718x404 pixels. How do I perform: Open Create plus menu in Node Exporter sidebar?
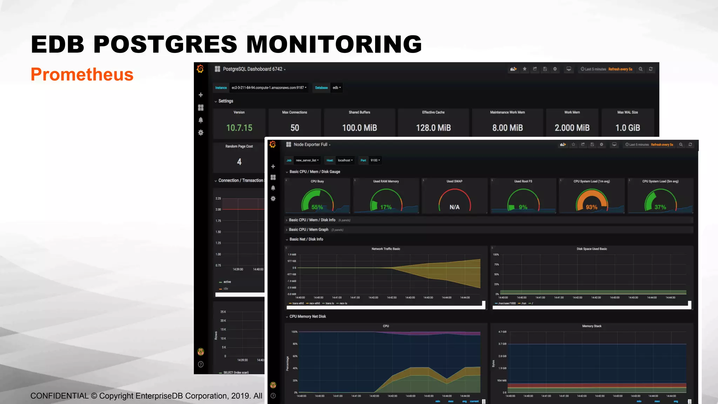point(273,167)
